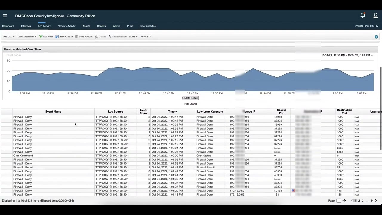This screenshot has height=215, width=382.
Task: Go to page 2 link
Action: pyautogui.click(x=359, y=201)
